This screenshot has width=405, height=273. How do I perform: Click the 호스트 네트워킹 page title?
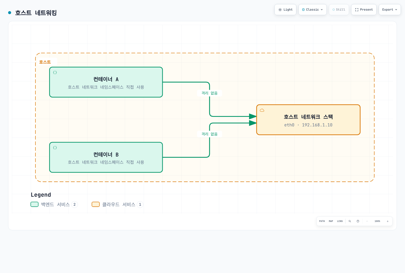pyautogui.click(x=36, y=13)
